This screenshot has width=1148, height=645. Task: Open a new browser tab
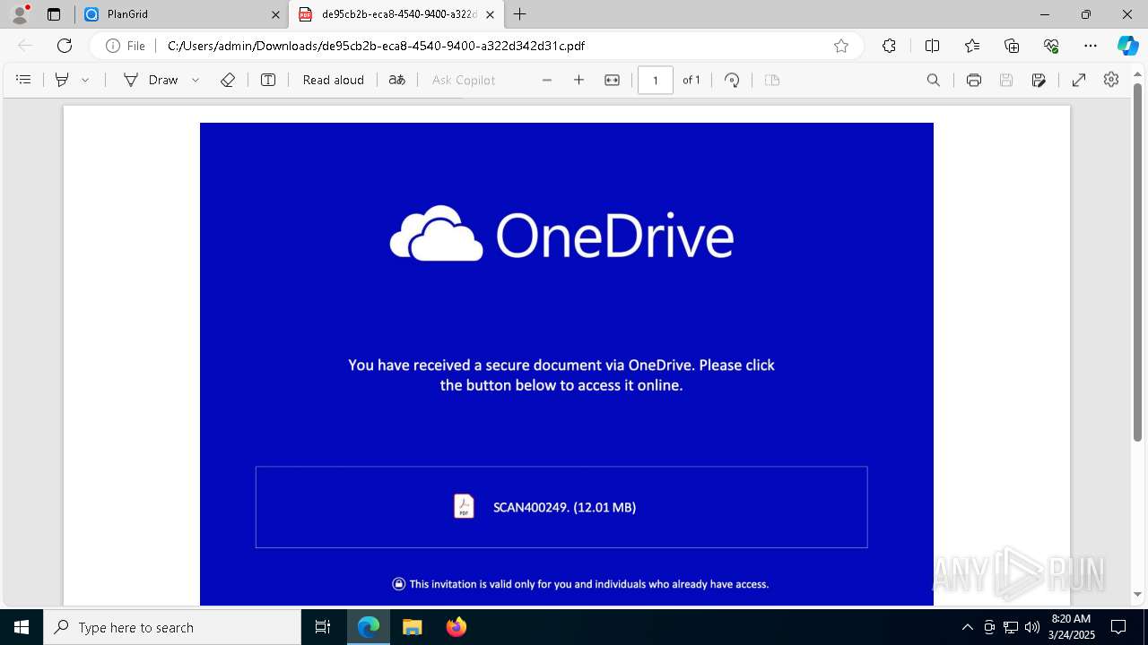pos(520,14)
